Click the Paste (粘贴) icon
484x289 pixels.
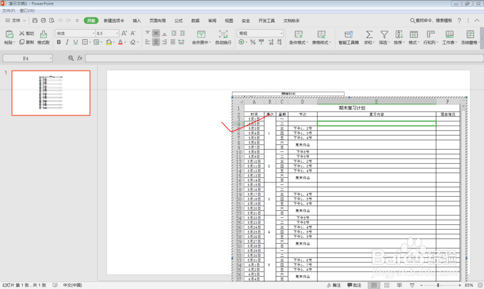(x=9, y=34)
